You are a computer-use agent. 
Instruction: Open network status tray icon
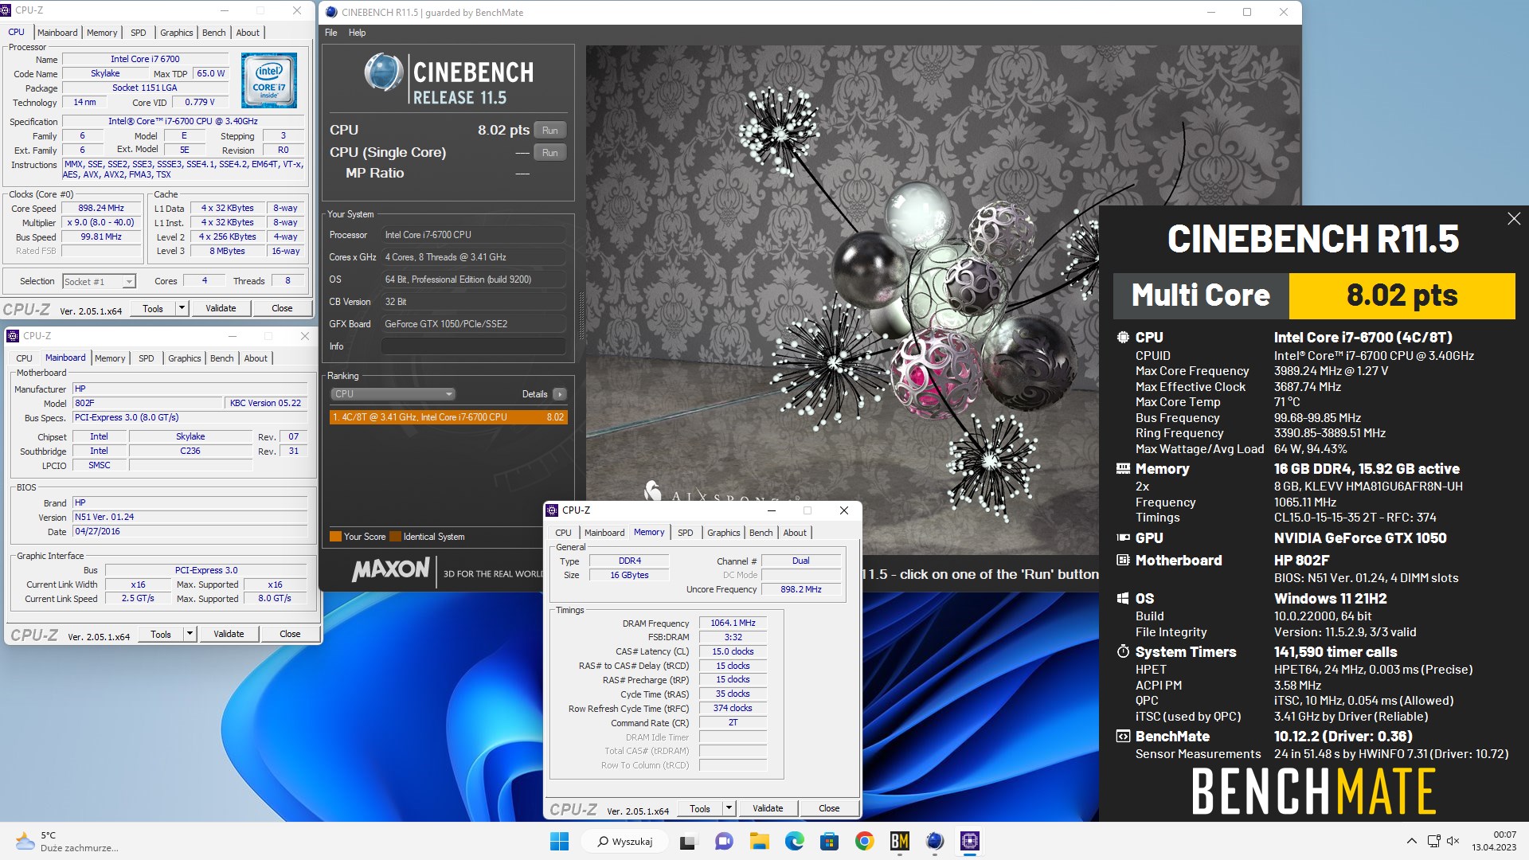click(1434, 841)
